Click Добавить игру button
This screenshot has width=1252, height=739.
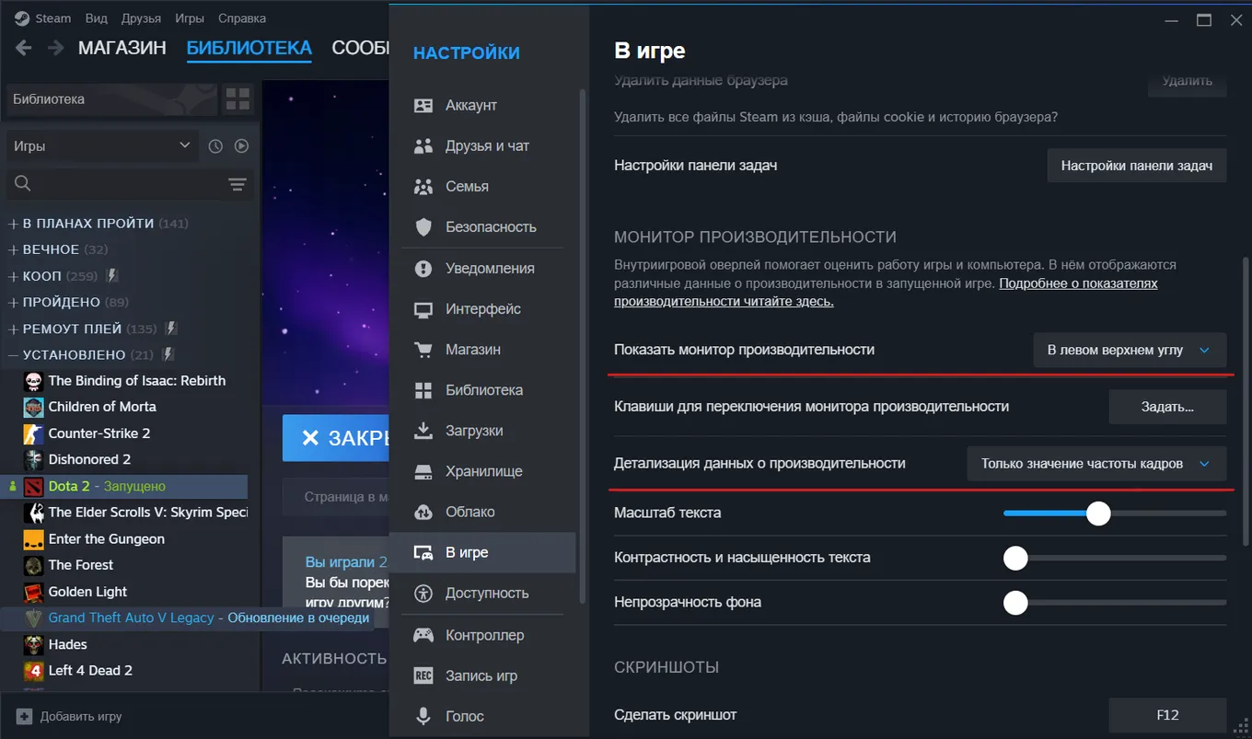69,716
